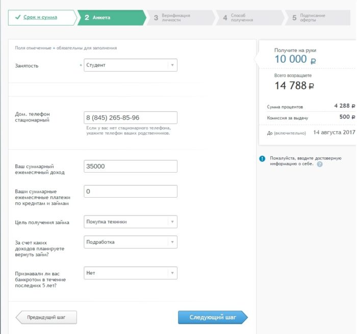This screenshot has height=334, width=357.
Task: Click the help question mark icon
Action: pos(320,164)
